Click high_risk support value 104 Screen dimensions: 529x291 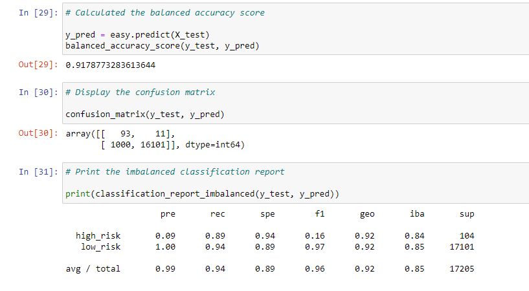coord(467,236)
